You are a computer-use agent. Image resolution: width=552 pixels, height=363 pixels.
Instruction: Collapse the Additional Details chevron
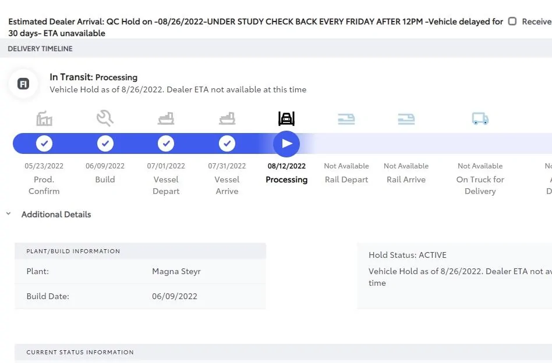(9, 214)
